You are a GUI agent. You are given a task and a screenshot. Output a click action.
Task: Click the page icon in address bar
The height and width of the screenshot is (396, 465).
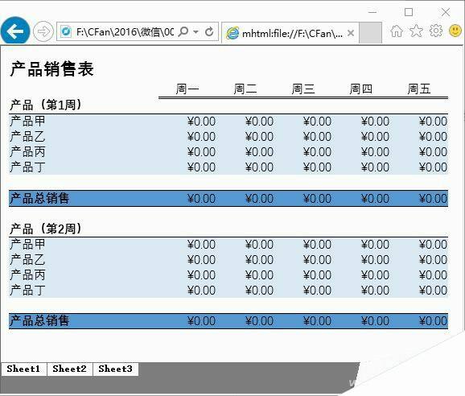(66, 31)
